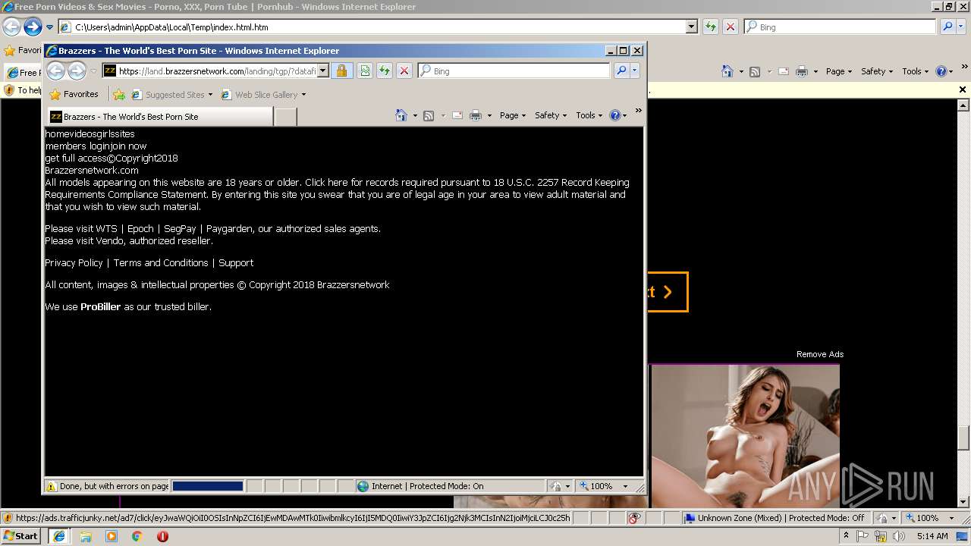971x546 pixels.
Task: Add current page to Favorites bar icon
Action: 119,95
